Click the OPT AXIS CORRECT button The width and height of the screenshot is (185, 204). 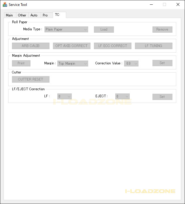click(x=72, y=46)
